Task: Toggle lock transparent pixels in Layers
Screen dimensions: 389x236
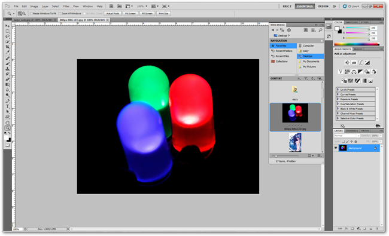Action: [344, 142]
